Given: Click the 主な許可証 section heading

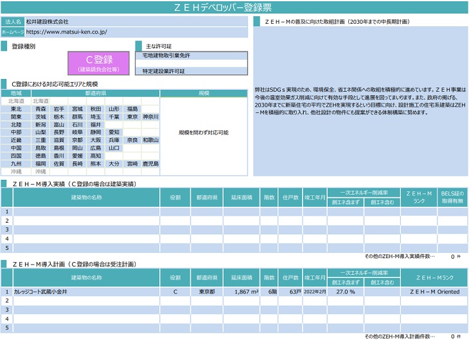Looking at the screenshot, I should pos(159,46).
